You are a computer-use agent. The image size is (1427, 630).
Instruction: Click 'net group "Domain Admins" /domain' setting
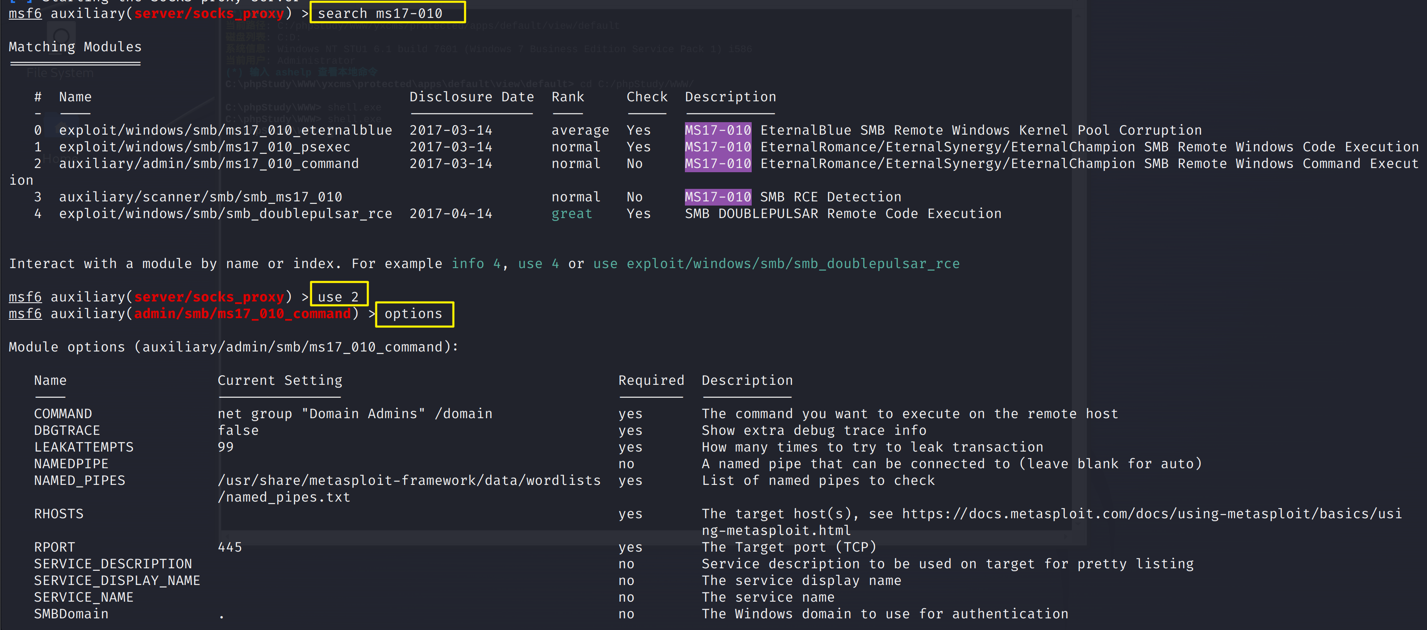(x=355, y=414)
